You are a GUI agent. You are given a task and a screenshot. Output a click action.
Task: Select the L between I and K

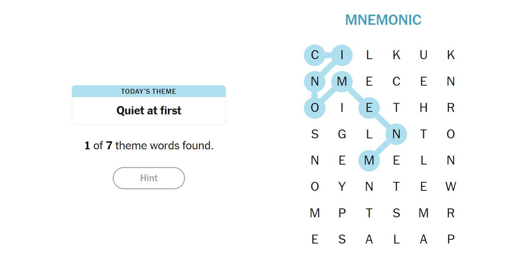coord(369,55)
